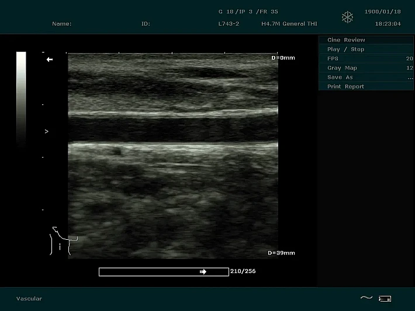Image resolution: width=415 pixels, height=311 pixels.
Task: Open the Save As option
Action: pos(340,78)
